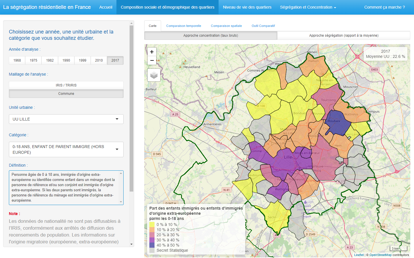Choose the 1999 analysis year

click(82, 60)
